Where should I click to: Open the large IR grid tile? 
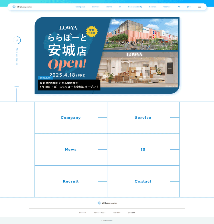[143, 150]
